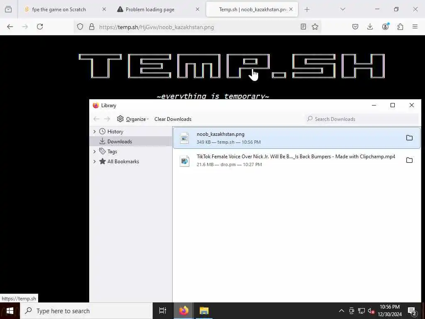425x319 pixels.
Task: Close the Library window
Action: [411, 105]
